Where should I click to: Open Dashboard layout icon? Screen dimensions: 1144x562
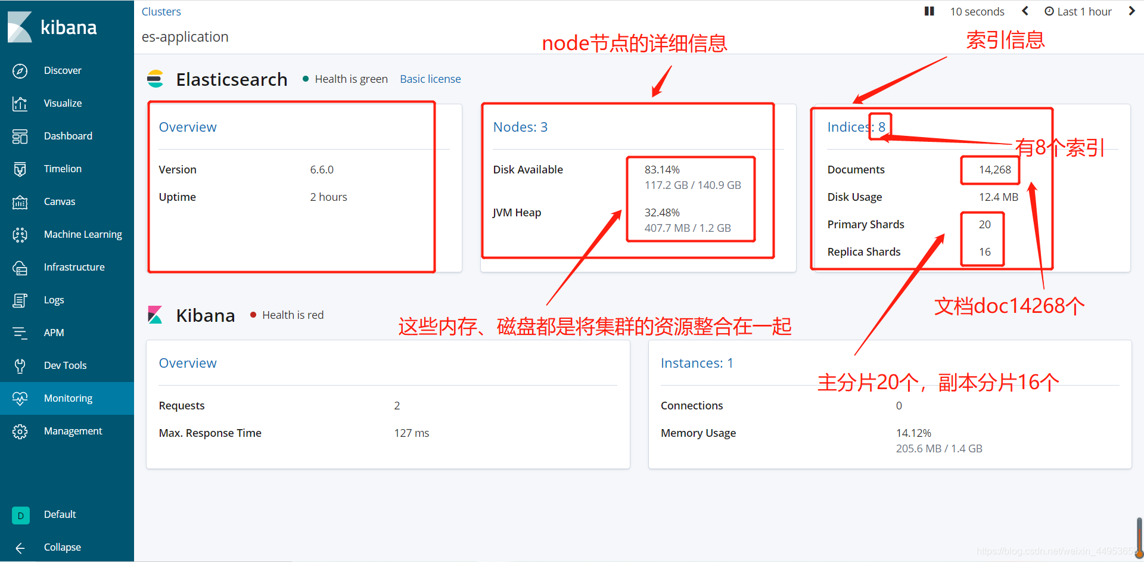[20, 136]
